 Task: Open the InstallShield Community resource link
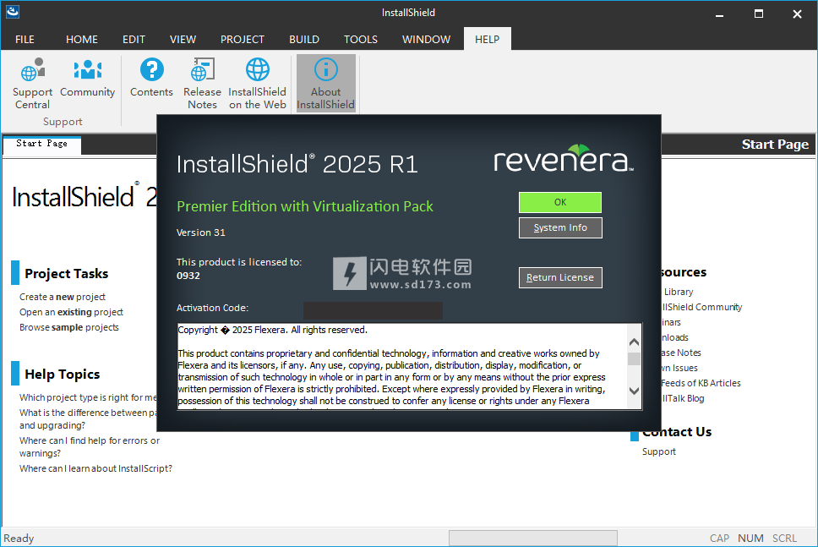point(701,308)
